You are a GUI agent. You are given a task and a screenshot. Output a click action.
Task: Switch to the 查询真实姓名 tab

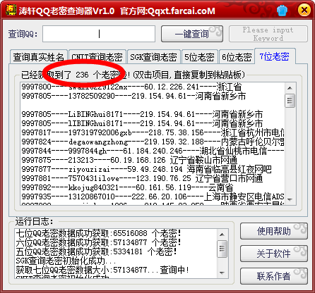[x=38, y=57]
